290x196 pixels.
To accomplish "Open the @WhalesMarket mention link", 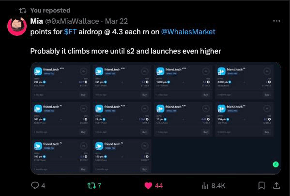I will (x=188, y=32).
